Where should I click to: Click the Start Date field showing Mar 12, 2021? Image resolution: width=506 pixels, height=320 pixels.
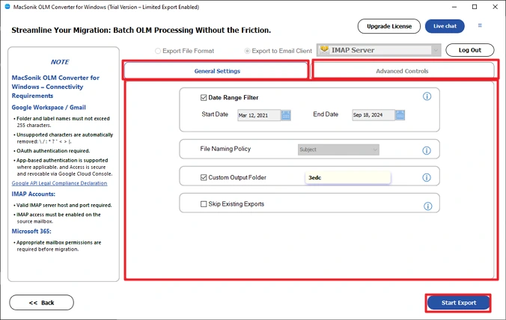pos(259,115)
